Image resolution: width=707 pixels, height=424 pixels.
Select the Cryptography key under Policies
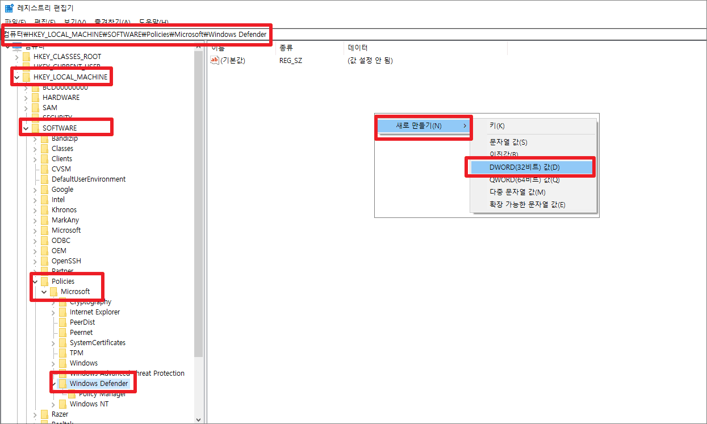(x=90, y=302)
